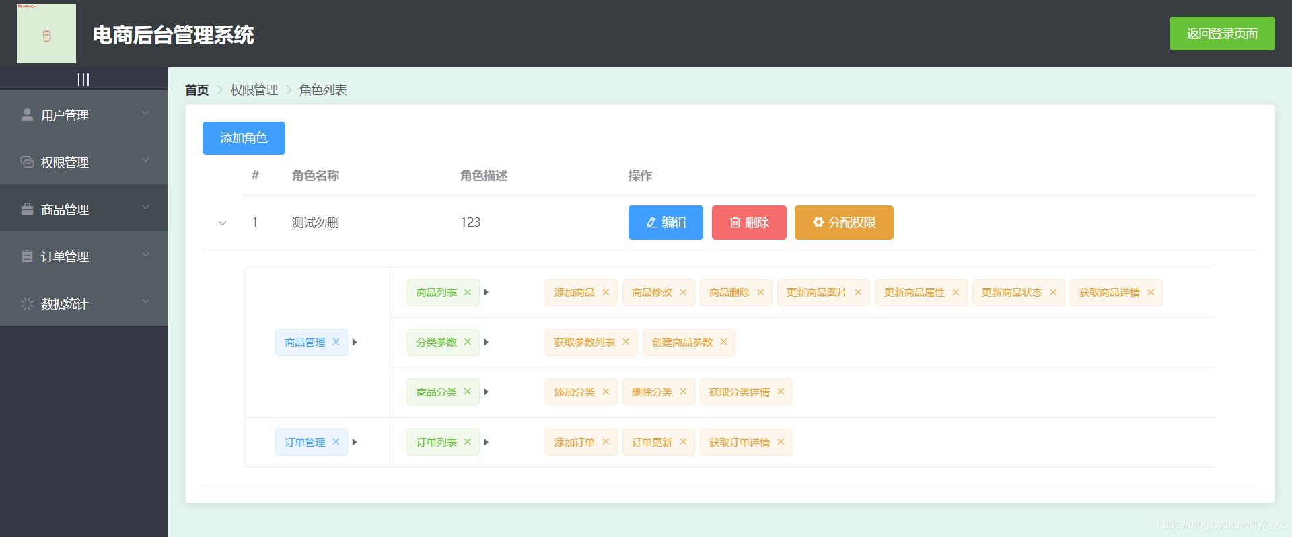Click the 权限管理 sidebar icon
1292x537 pixels.
click(27, 162)
